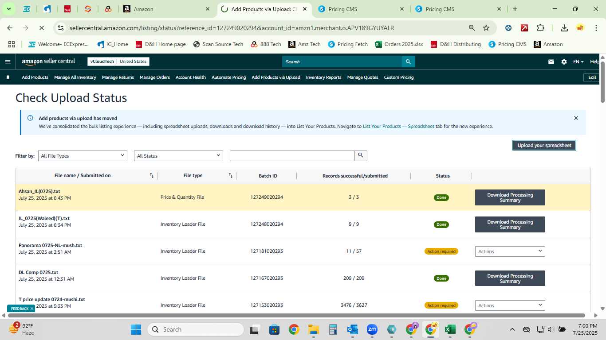
Task: Open the Chrome apps grid in bookmarks bar
Action: tap(12, 44)
